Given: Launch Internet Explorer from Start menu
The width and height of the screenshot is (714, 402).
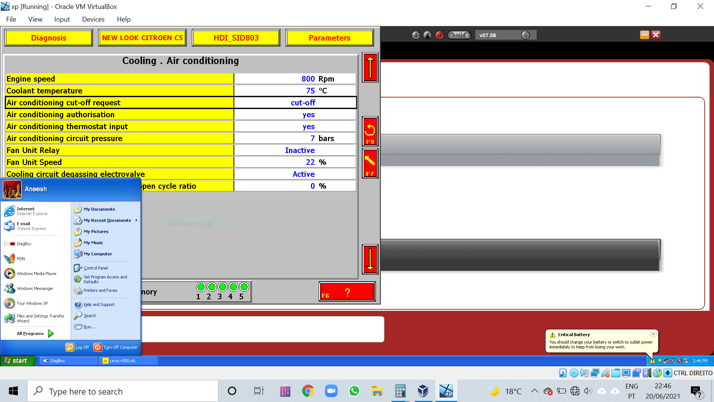Looking at the screenshot, I should click(36, 211).
